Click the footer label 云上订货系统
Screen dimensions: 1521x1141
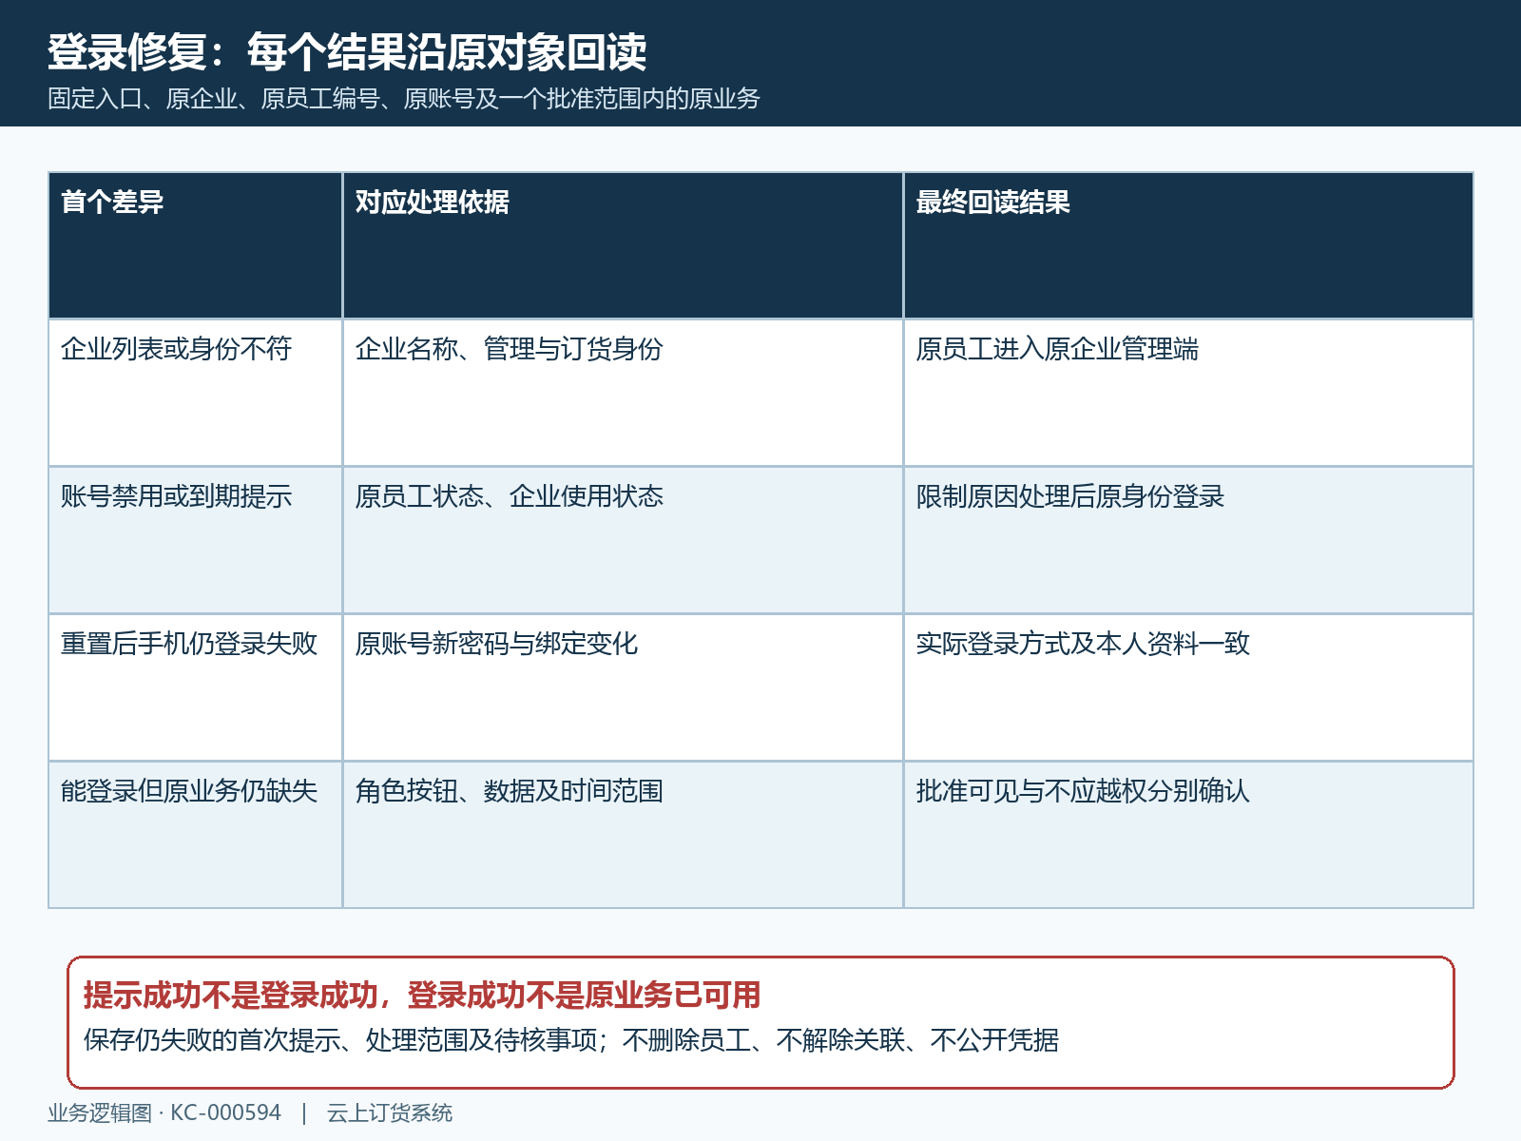coord(390,1112)
